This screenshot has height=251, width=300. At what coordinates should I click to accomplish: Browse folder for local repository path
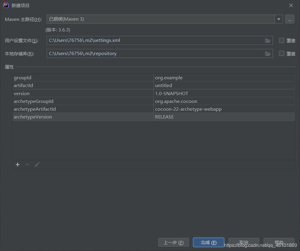268,54
